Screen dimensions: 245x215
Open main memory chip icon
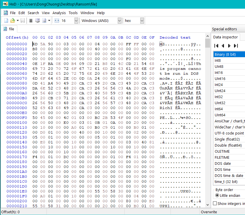coord(31,20)
